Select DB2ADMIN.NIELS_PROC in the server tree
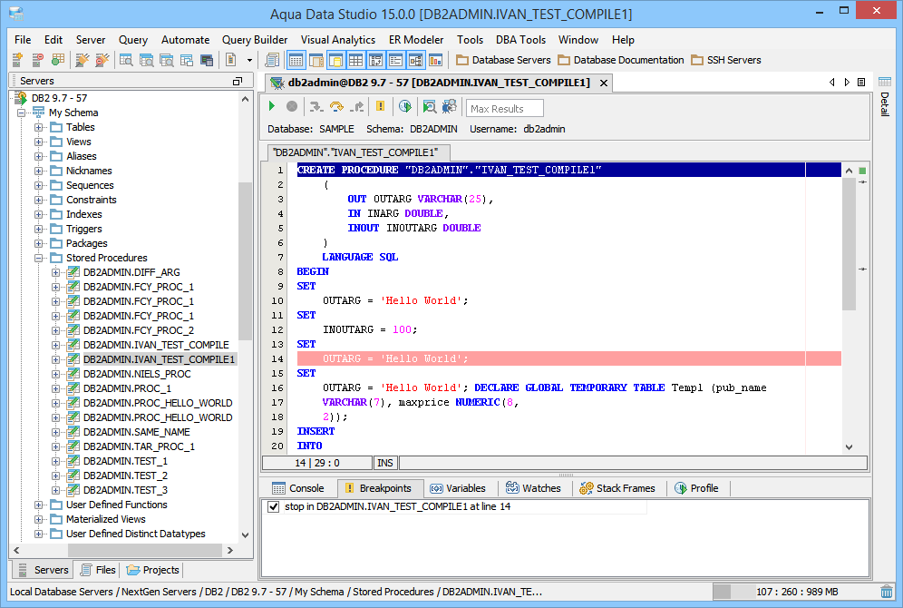This screenshot has width=903, height=608. (x=136, y=374)
